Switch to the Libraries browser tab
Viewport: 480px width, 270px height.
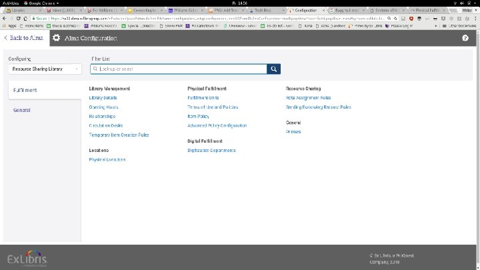(x=23, y=11)
